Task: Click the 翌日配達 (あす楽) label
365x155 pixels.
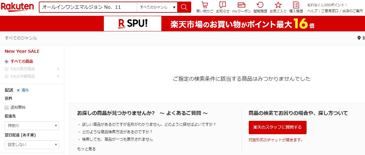Action: [20, 135]
